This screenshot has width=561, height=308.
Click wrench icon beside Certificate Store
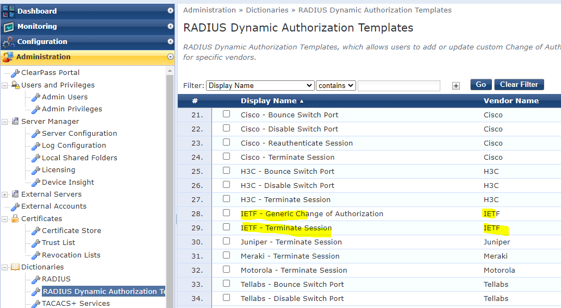pos(36,231)
